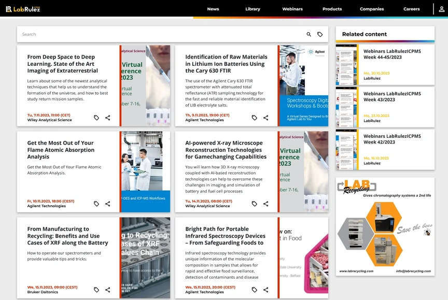Image resolution: width=448 pixels, height=300 pixels.
Task: Click Agilent Spectroscopy Digital Workshops image
Action: point(304,85)
